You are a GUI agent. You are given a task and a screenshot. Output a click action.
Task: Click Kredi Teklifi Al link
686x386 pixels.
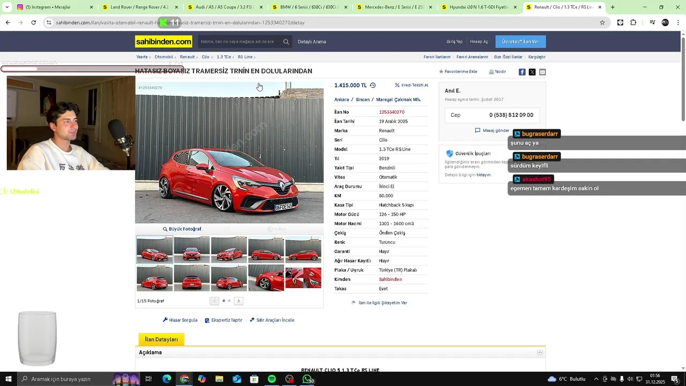point(412,85)
